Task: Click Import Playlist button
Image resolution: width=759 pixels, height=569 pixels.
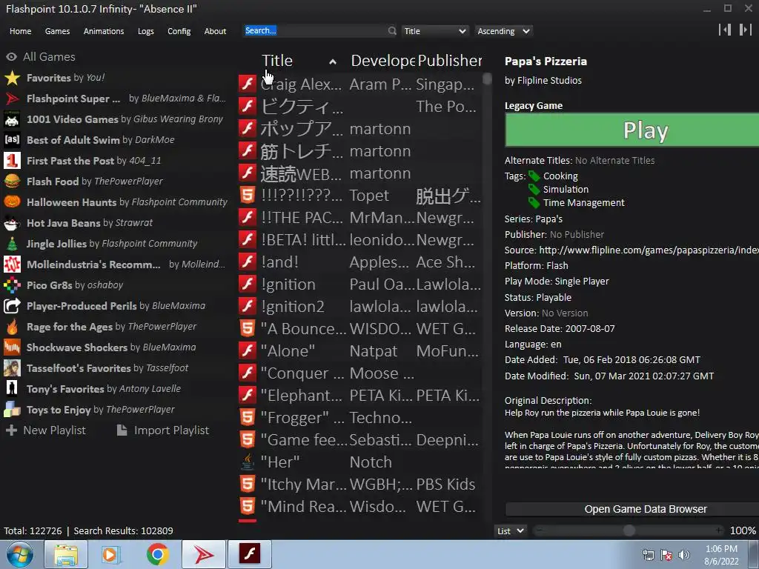Action: (x=163, y=430)
